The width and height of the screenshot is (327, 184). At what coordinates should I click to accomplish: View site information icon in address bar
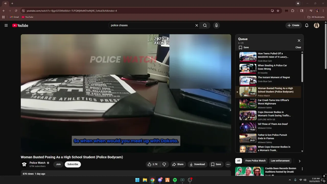(x=23, y=11)
